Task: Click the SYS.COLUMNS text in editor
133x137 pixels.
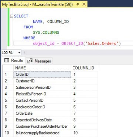Action: pyautogui.click(x=46, y=33)
